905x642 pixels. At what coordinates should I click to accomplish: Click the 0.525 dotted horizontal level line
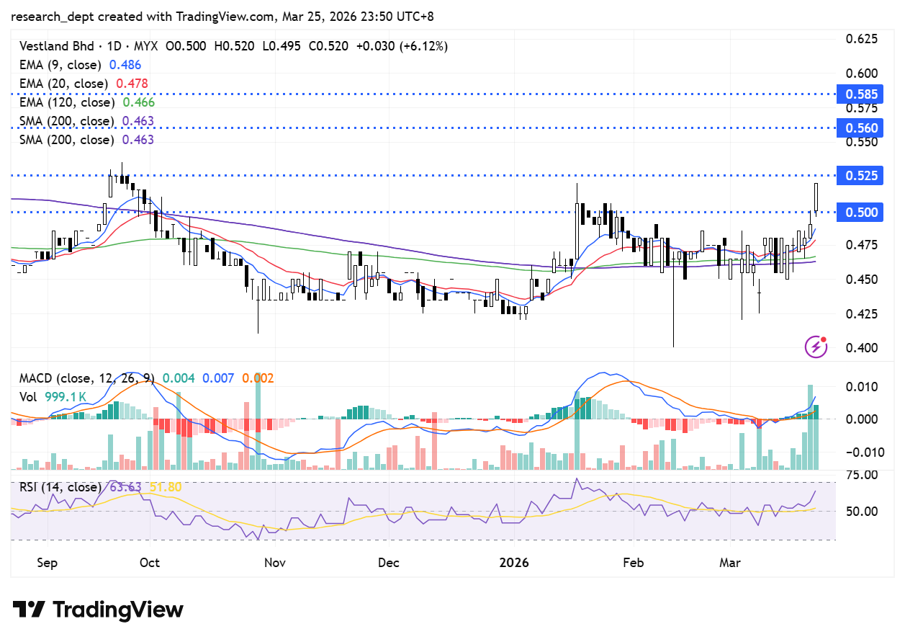[x=432, y=175]
